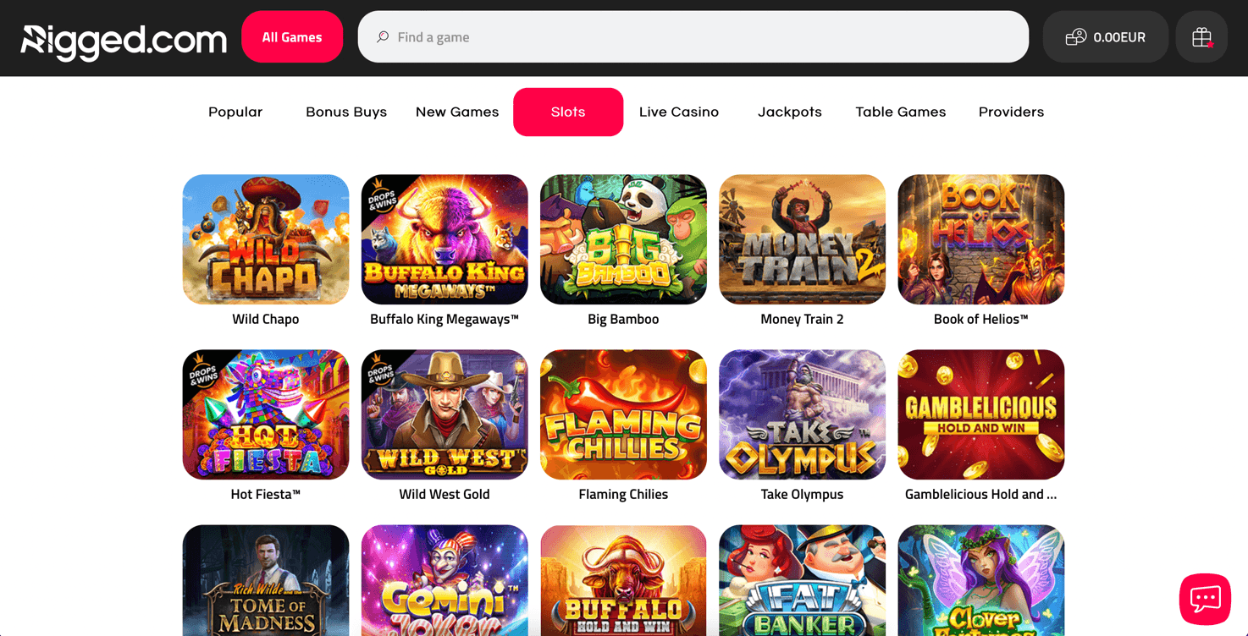Click the gift box rewards icon
1248x636 pixels.
pos(1201,36)
